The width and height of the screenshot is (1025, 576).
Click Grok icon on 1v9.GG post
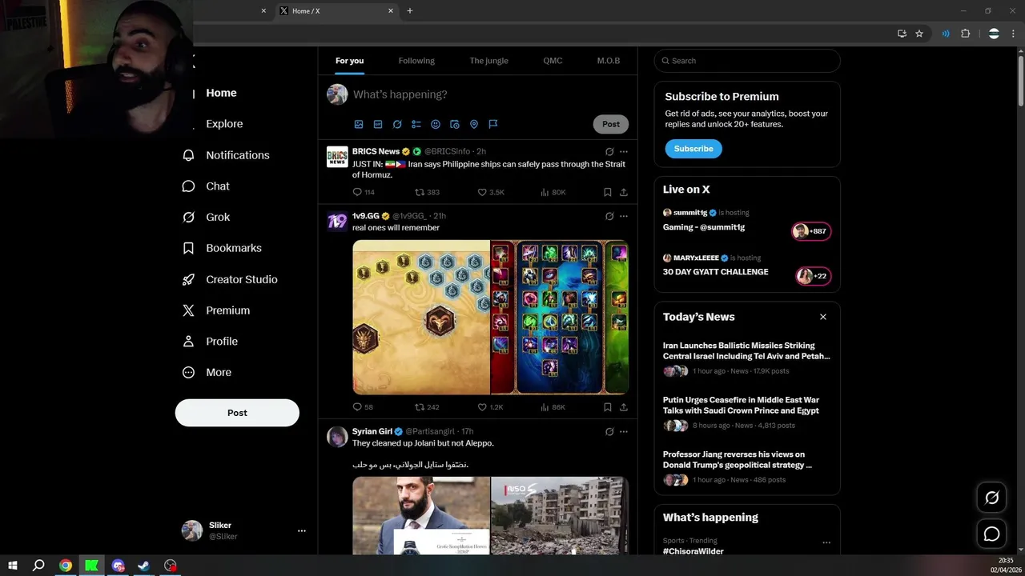[x=609, y=216]
